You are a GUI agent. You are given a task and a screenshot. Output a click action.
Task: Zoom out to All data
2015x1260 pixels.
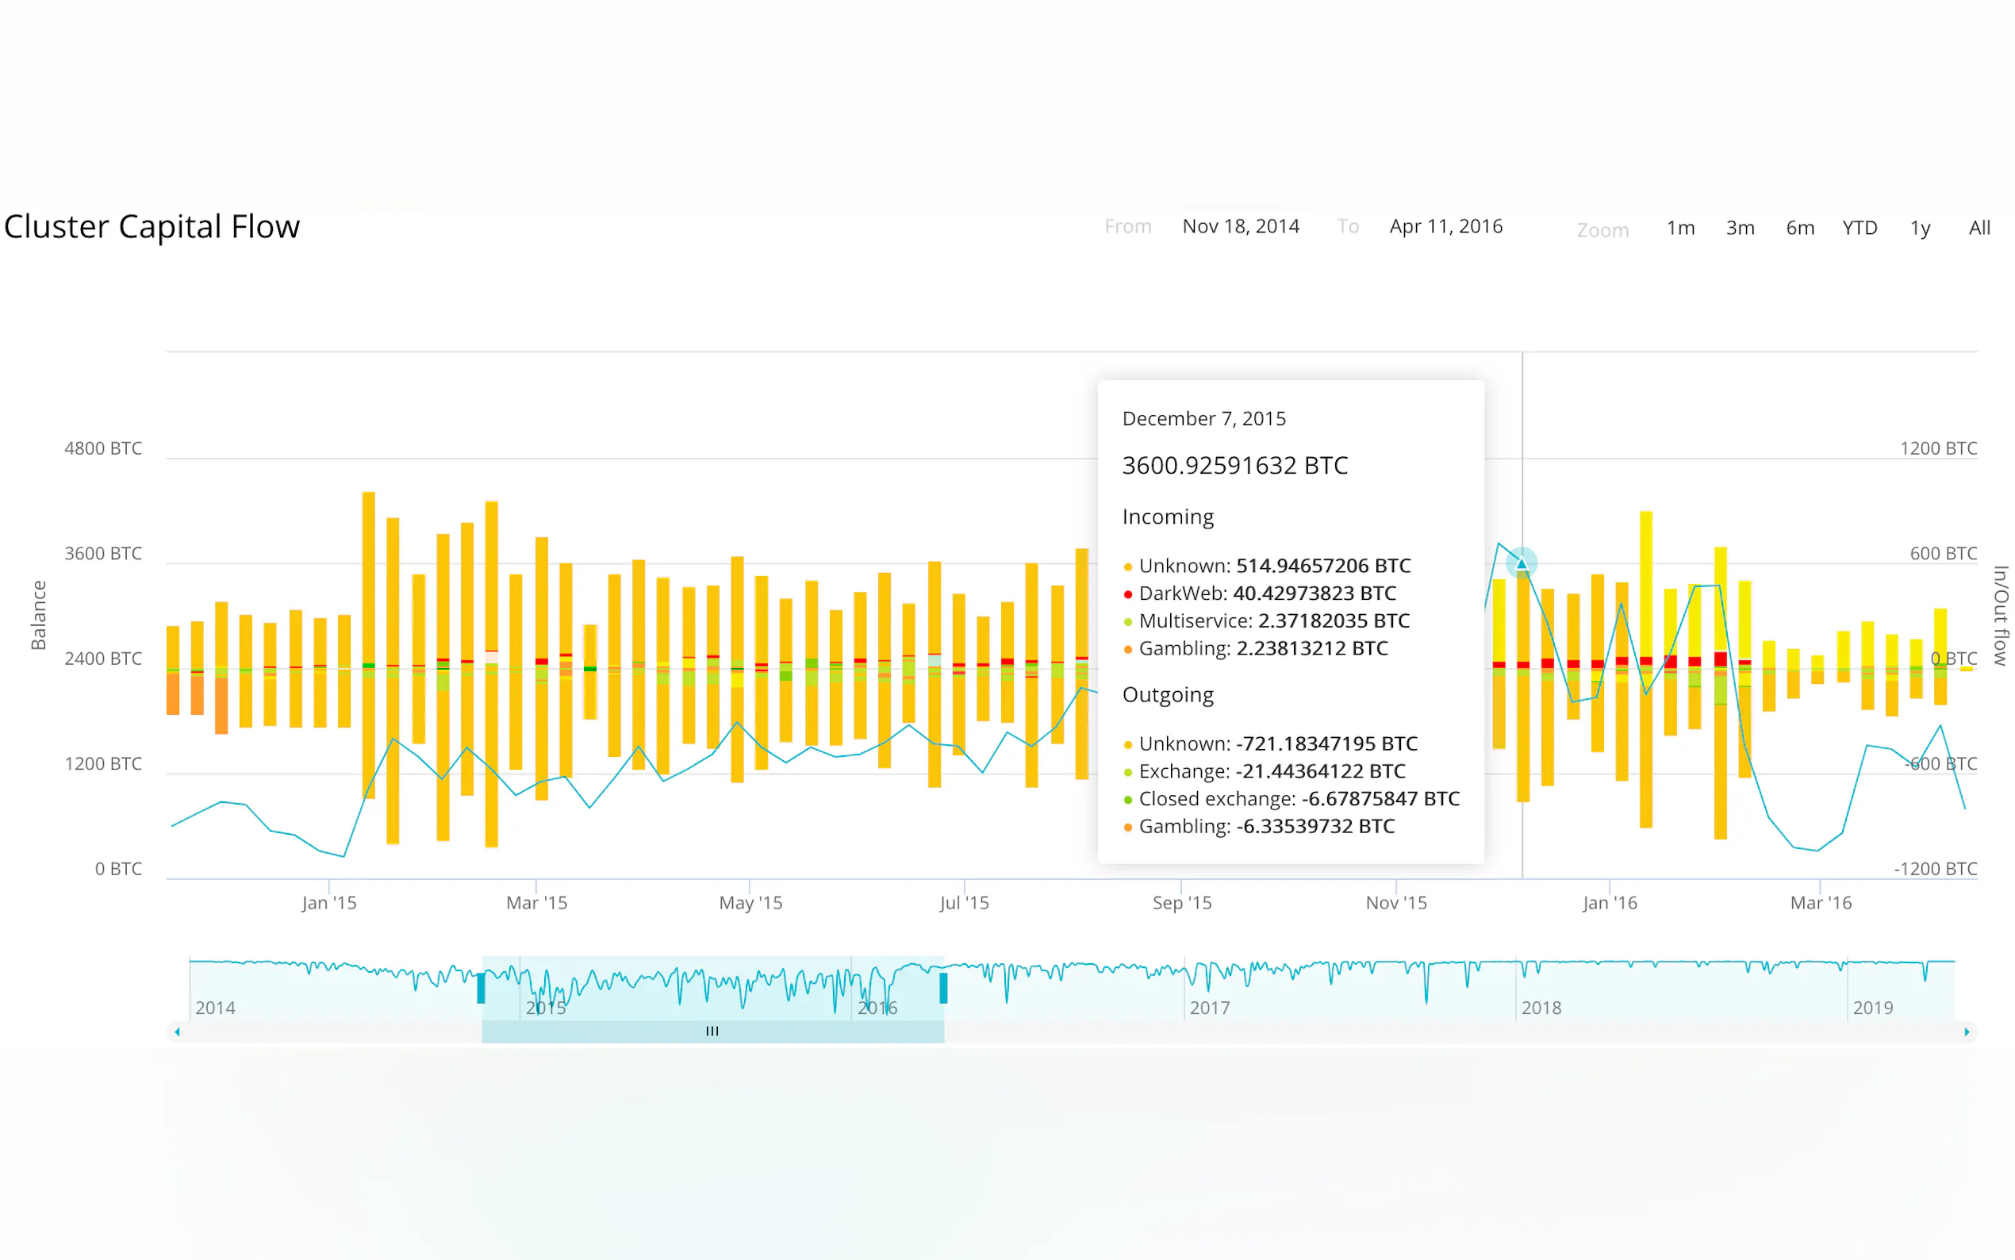[x=1979, y=229]
